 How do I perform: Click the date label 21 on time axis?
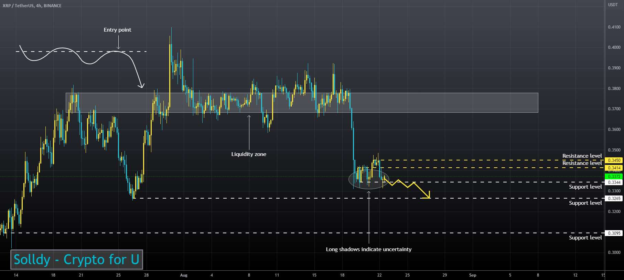click(81, 275)
